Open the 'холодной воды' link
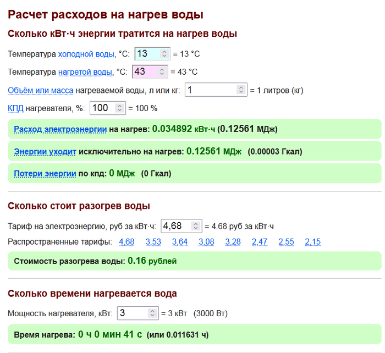This screenshot has height=353, width=385. point(86,54)
